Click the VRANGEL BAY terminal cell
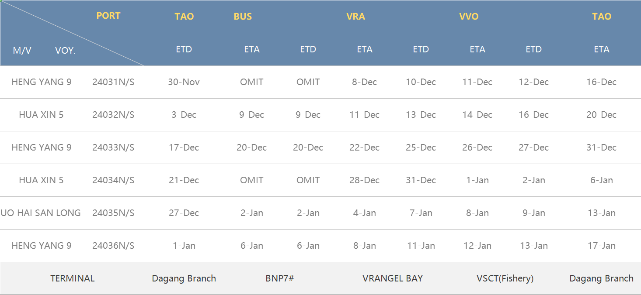This screenshot has width=641, height=295. pyautogui.click(x=393, y=278)
